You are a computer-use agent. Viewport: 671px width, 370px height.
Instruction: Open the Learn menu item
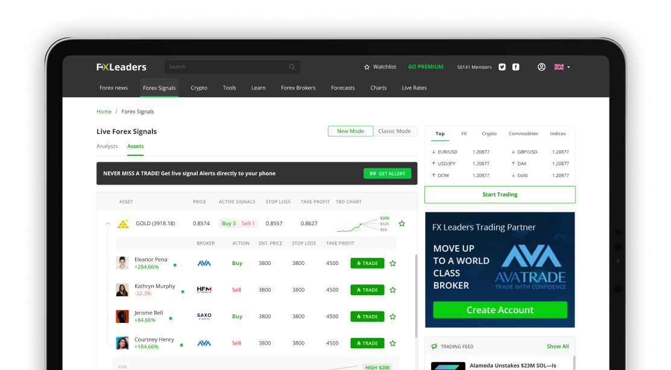[259, 88]
